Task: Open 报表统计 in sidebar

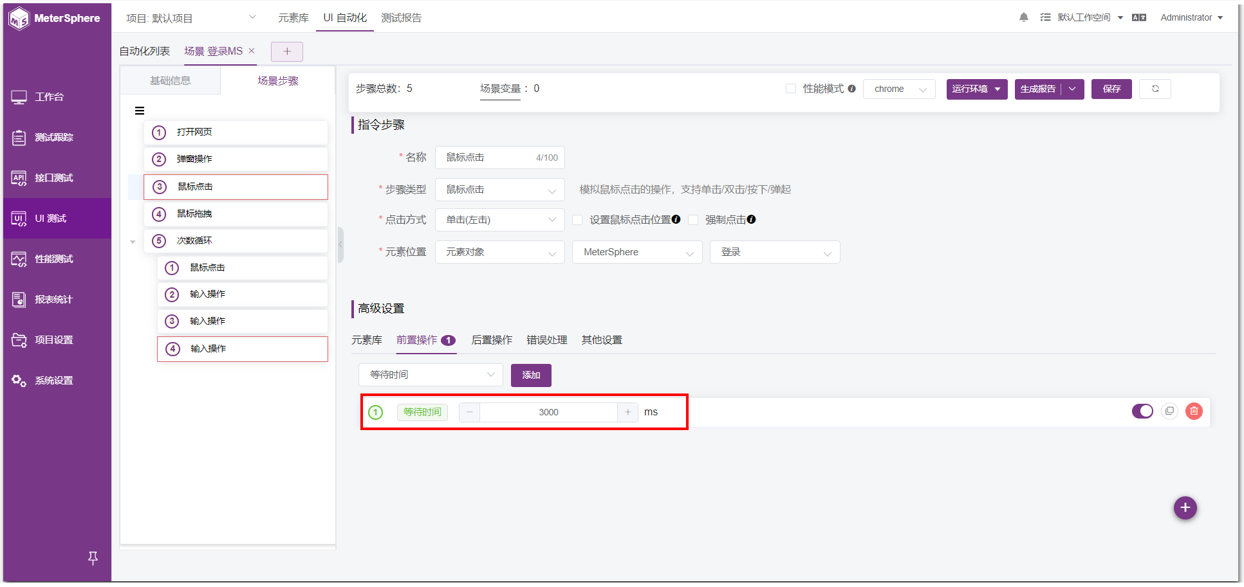Action: 57,300
